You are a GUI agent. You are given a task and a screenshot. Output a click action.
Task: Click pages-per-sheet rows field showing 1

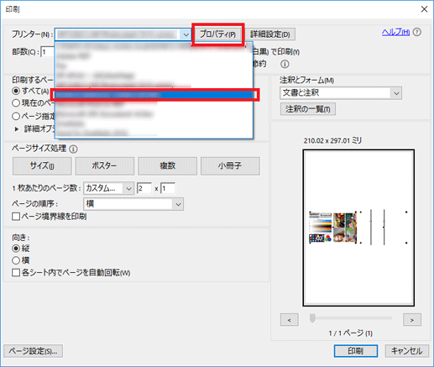coord(168,188)
